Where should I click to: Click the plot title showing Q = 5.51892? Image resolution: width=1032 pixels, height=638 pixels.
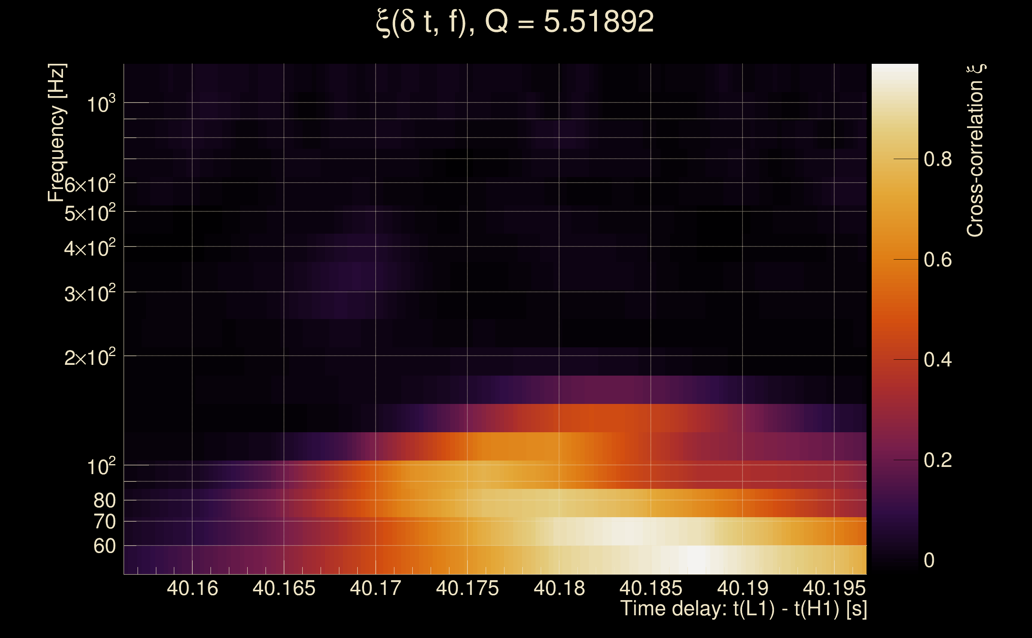515,22
